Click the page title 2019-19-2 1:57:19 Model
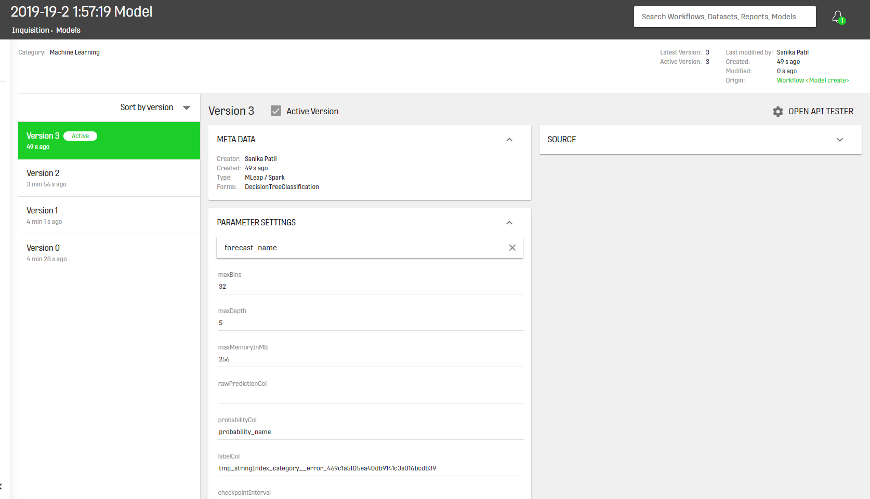870x499 pixels. point(82,12)
